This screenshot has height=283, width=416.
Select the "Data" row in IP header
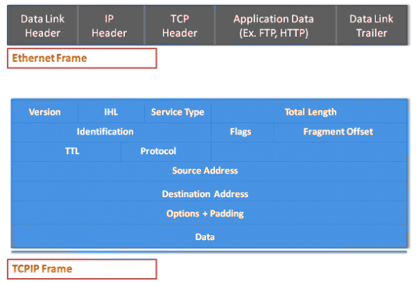209,236
